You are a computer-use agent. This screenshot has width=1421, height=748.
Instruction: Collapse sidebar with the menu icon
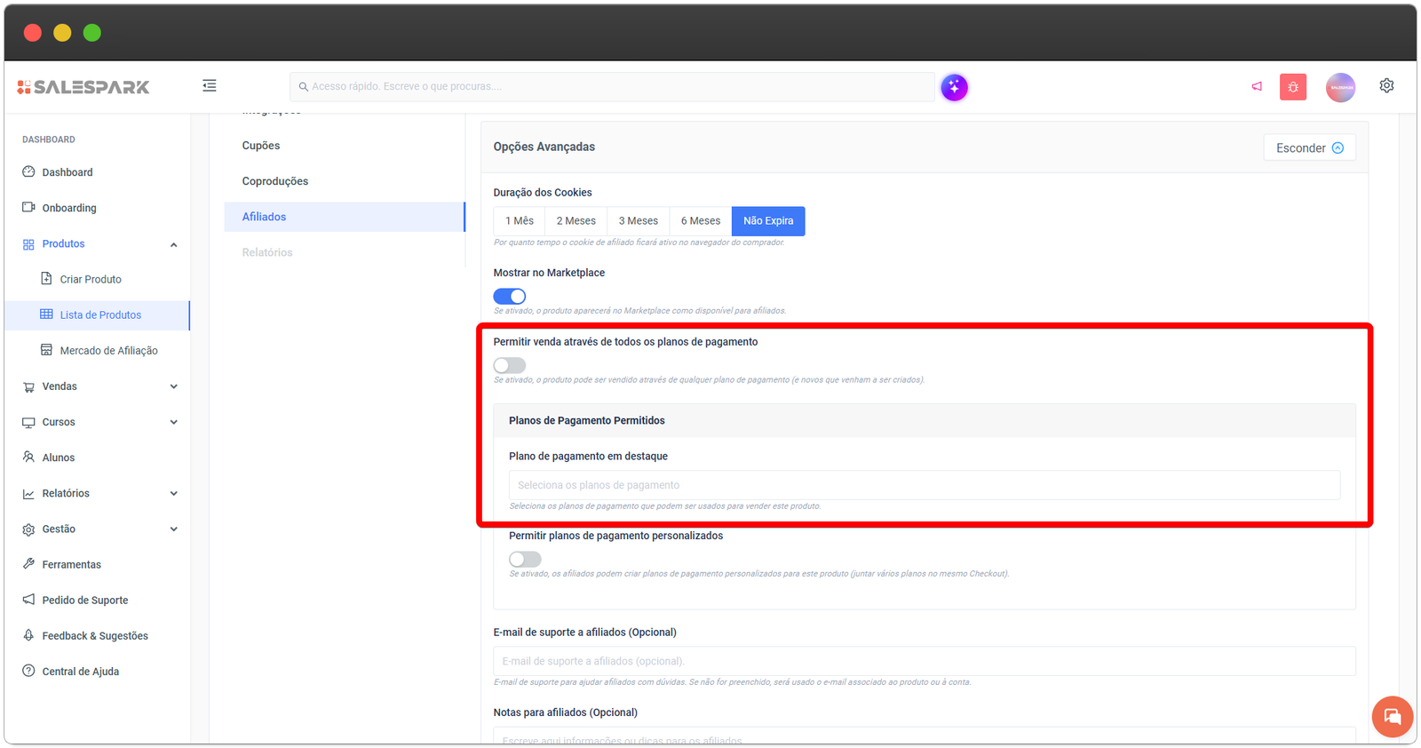210,86
